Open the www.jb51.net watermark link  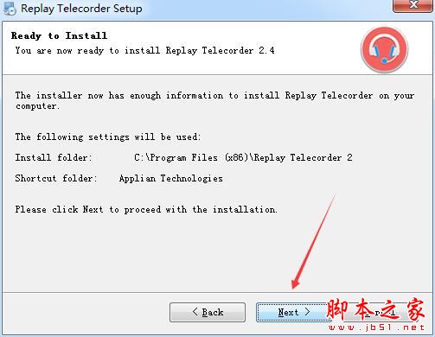tap(376, 327)
